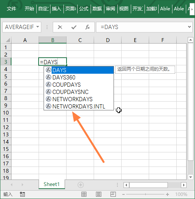The width and height of the screenshot is (195, 199).
Task: Click the horizontal scrollbar thumb
Action: point(148,185)
